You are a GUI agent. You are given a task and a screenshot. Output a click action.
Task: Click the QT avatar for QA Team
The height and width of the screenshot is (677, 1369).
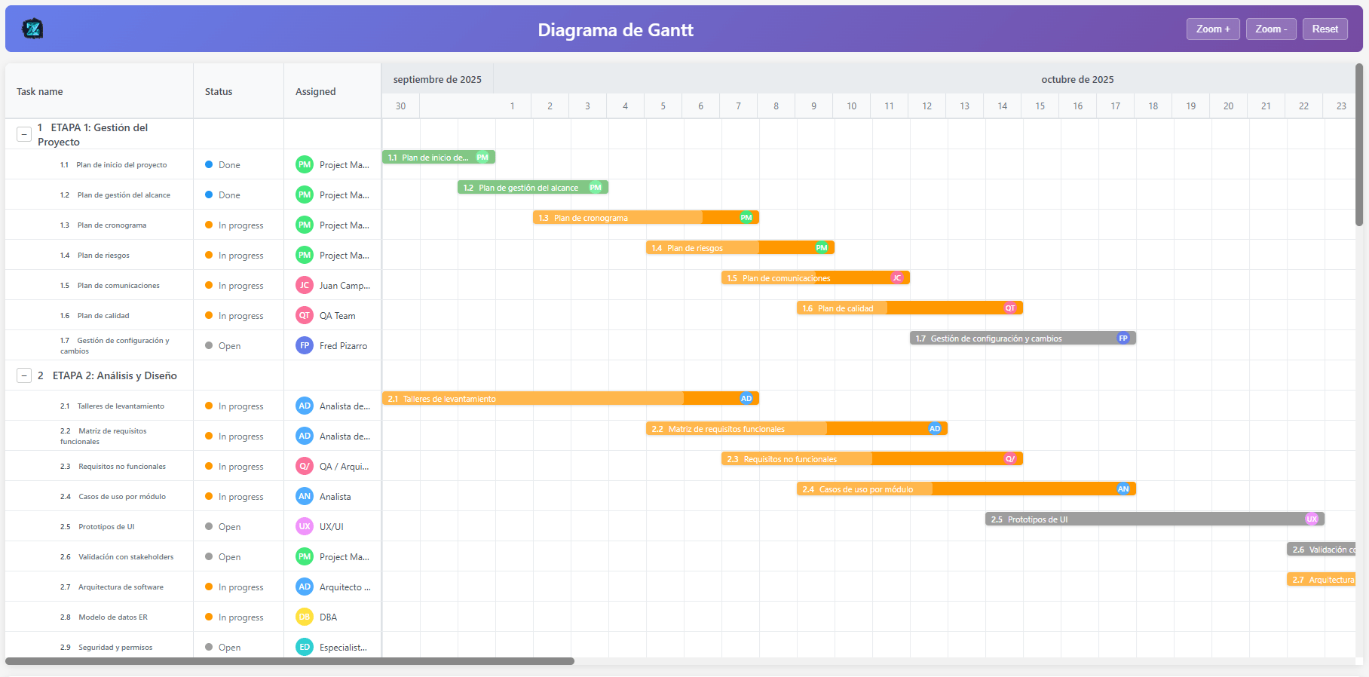tap(304, 315)
